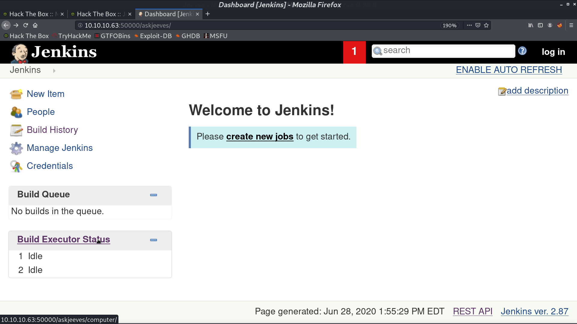Viewport: 577px width, 324px height.
Task: Open New Item via its box icon
Action: click(x=16, y=94)
